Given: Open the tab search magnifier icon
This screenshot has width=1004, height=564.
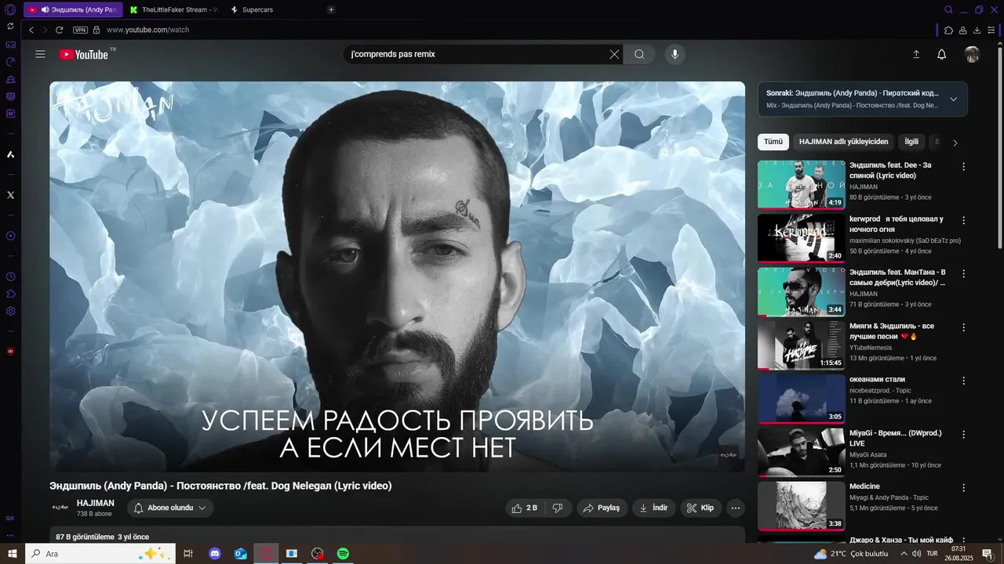Looking at the screenshot, I should coord(948,9).
